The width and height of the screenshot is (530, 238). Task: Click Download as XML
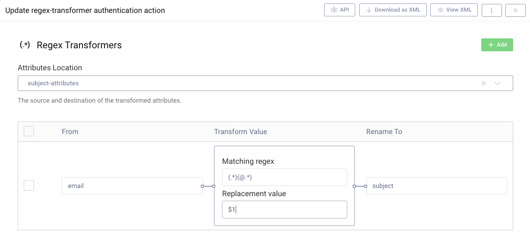click(x=393, y=10)
